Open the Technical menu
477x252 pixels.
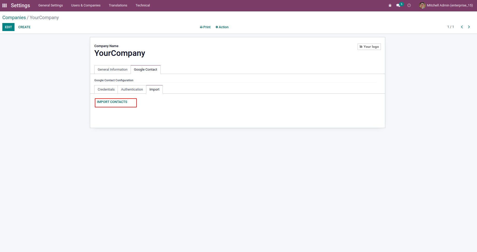pos(143,5)
